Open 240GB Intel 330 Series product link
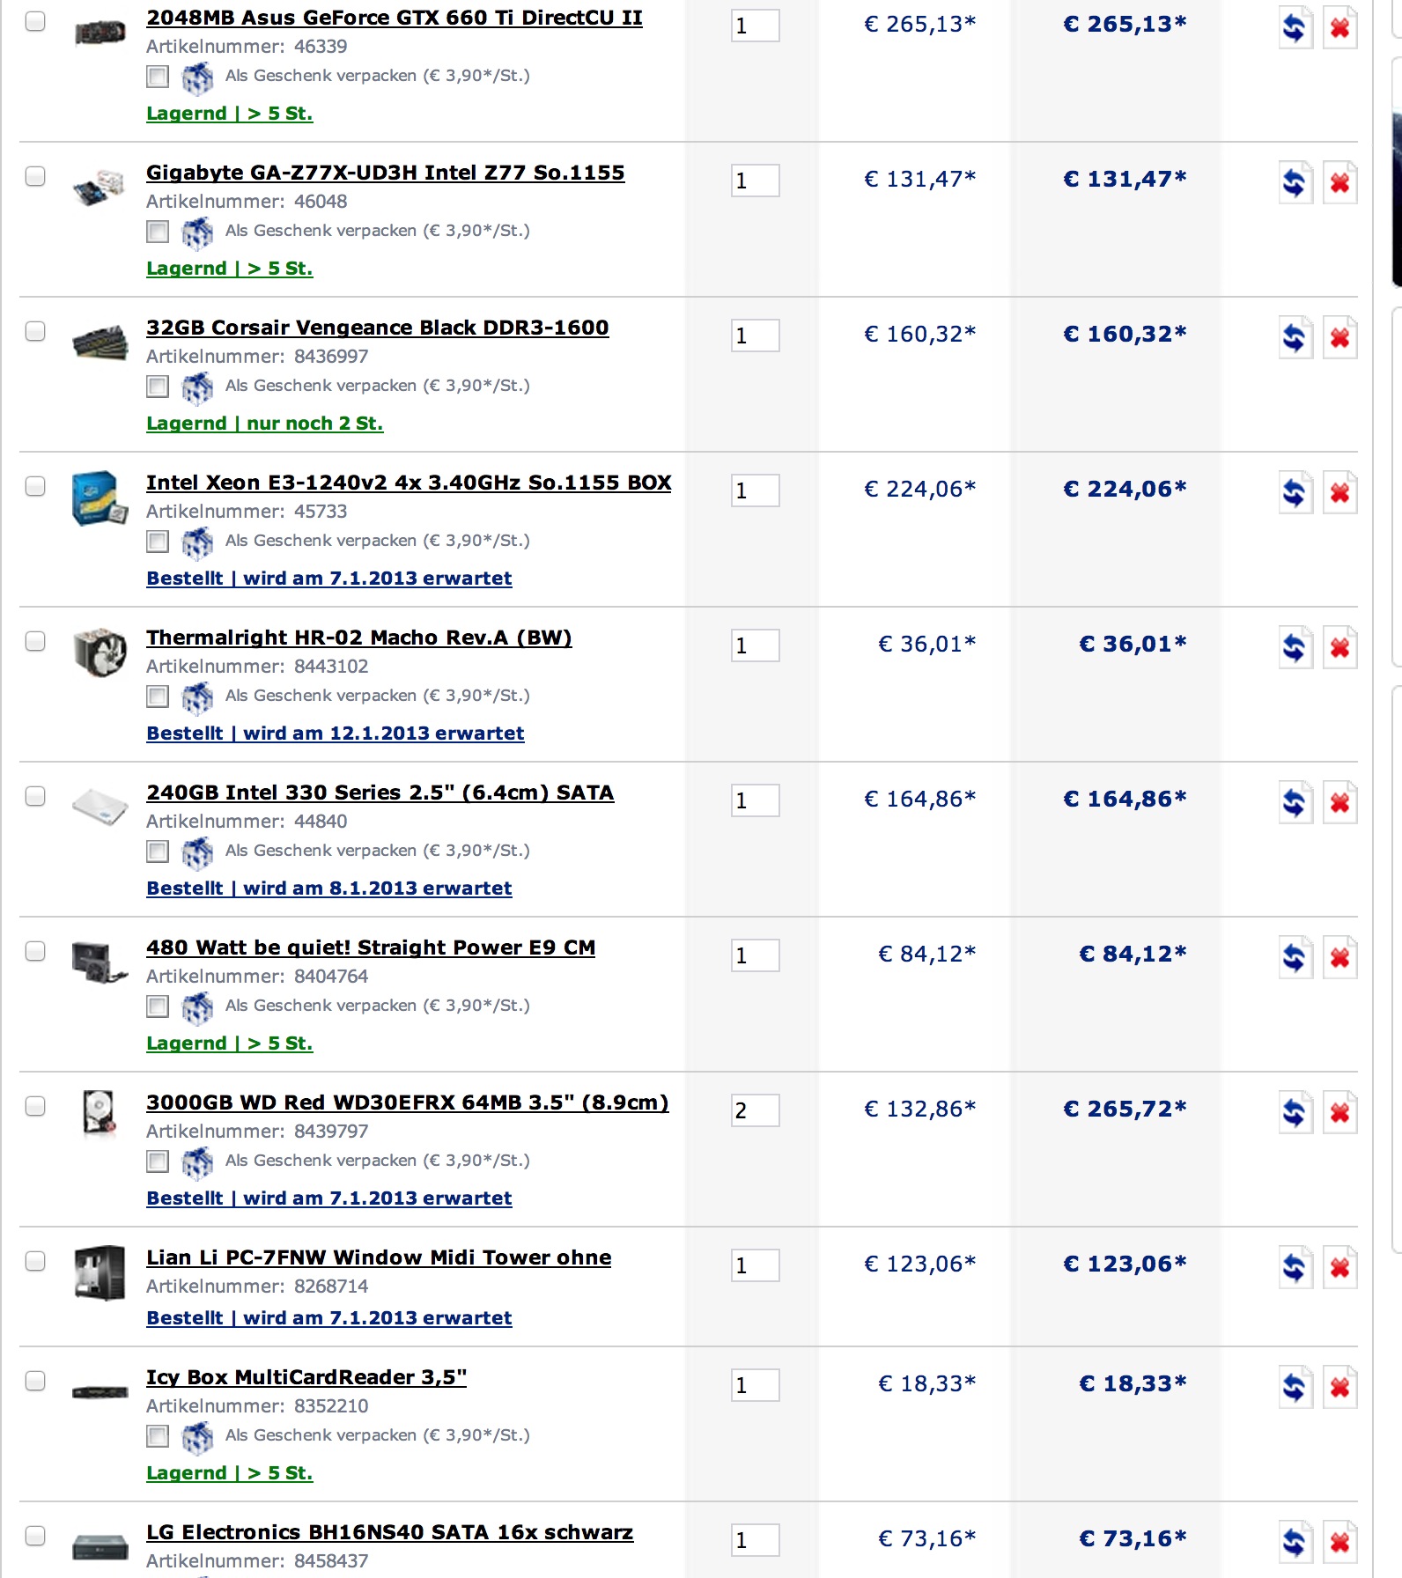 pyautogui.click(x=380, y=793)
